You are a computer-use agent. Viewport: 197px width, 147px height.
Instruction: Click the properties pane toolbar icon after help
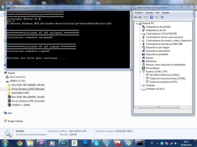156,18
